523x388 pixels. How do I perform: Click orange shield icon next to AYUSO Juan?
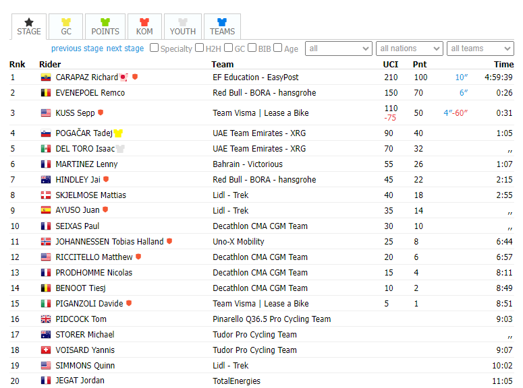pos(105,209)
